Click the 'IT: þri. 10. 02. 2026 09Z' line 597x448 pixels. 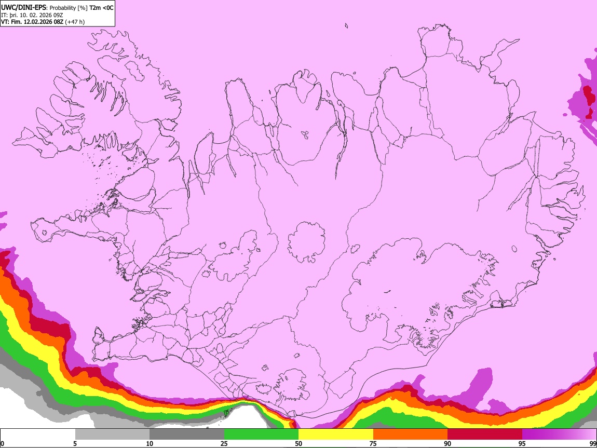[32, 15]
